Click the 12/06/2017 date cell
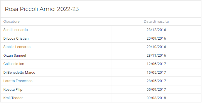 coord(156,64)
